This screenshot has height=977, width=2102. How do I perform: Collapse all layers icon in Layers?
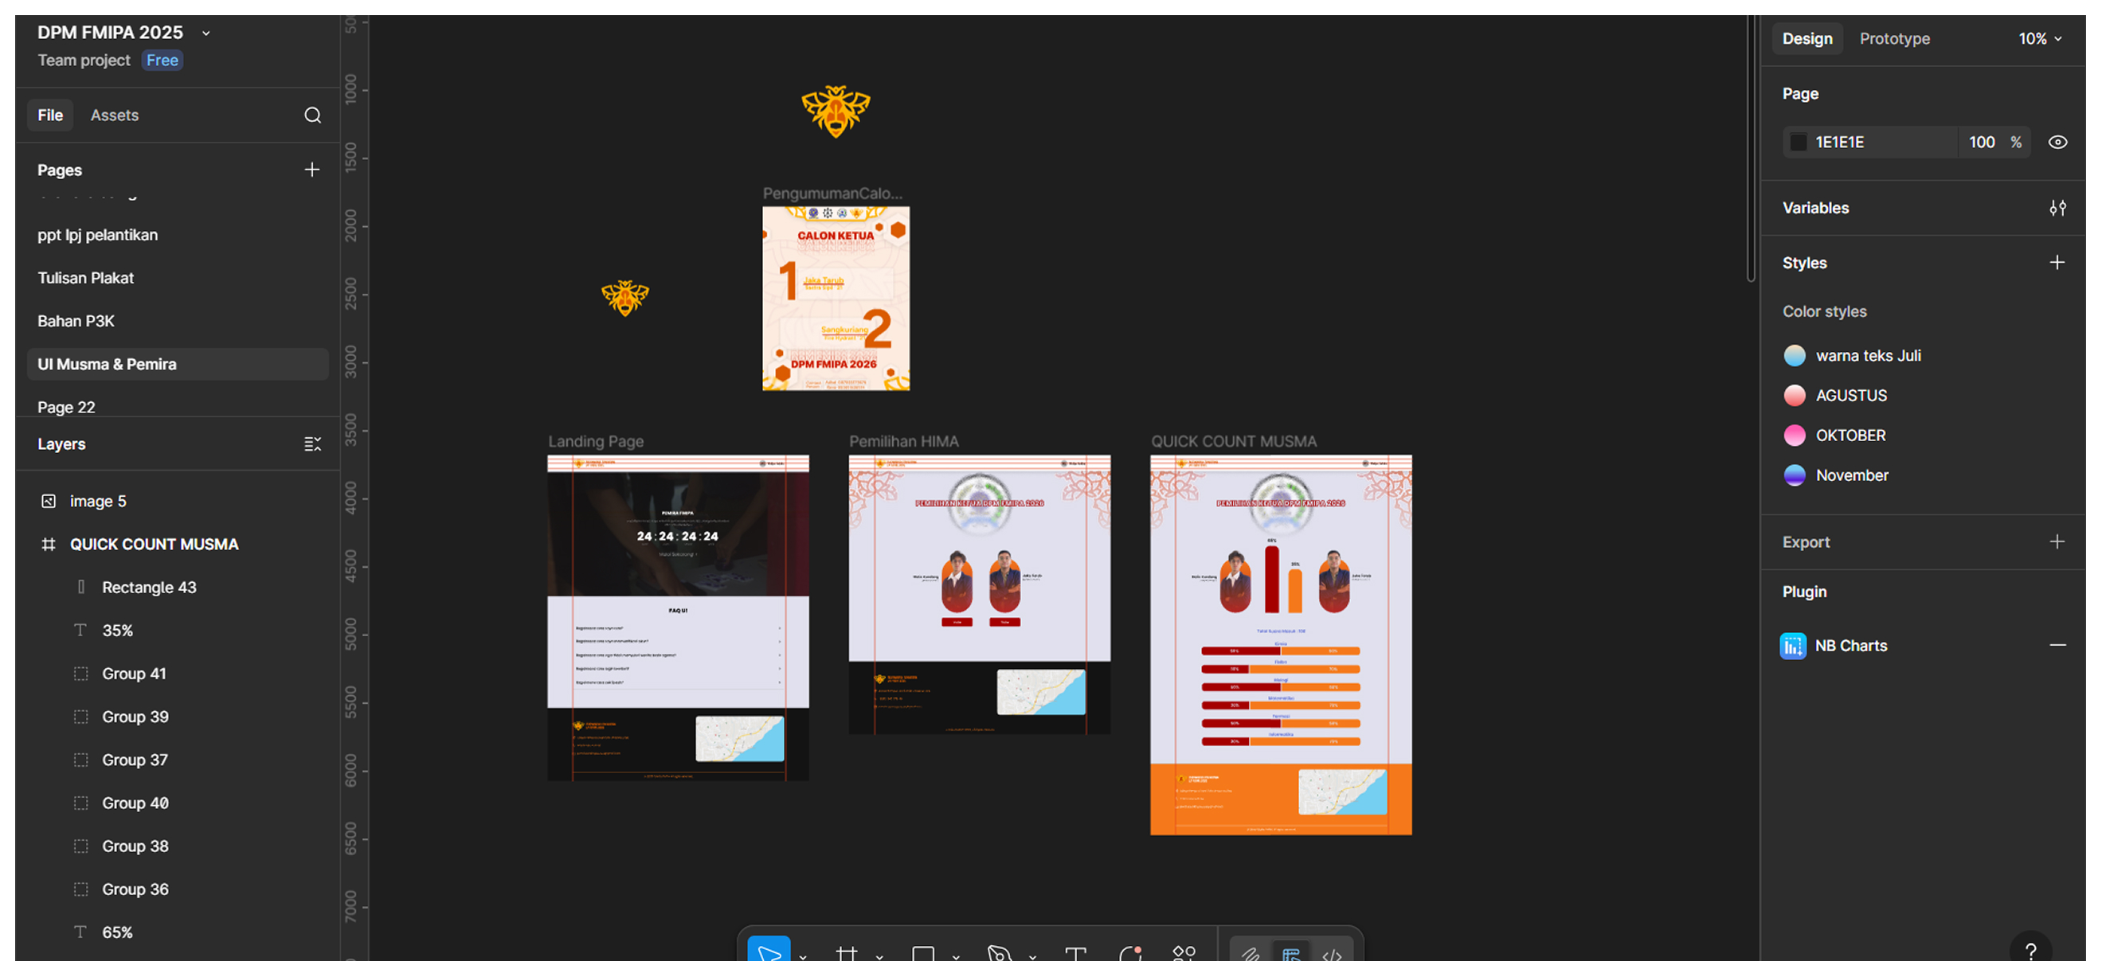(312, 444)
